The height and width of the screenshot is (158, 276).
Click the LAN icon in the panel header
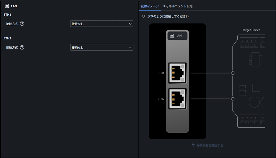[7, 6]
